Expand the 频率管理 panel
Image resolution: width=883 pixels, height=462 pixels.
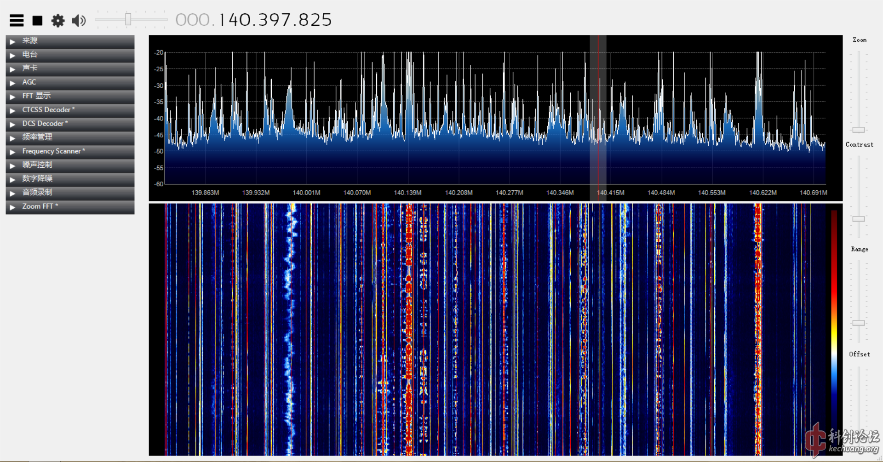pyautogui.click(x=70, y=137)
